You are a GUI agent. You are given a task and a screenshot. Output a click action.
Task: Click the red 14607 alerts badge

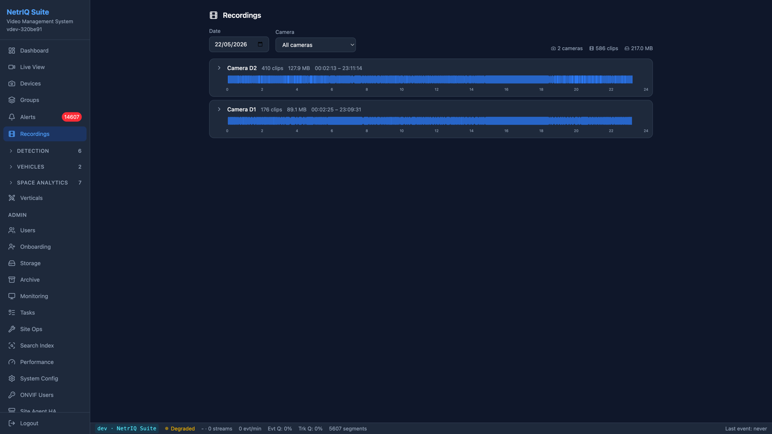[71, 117]
